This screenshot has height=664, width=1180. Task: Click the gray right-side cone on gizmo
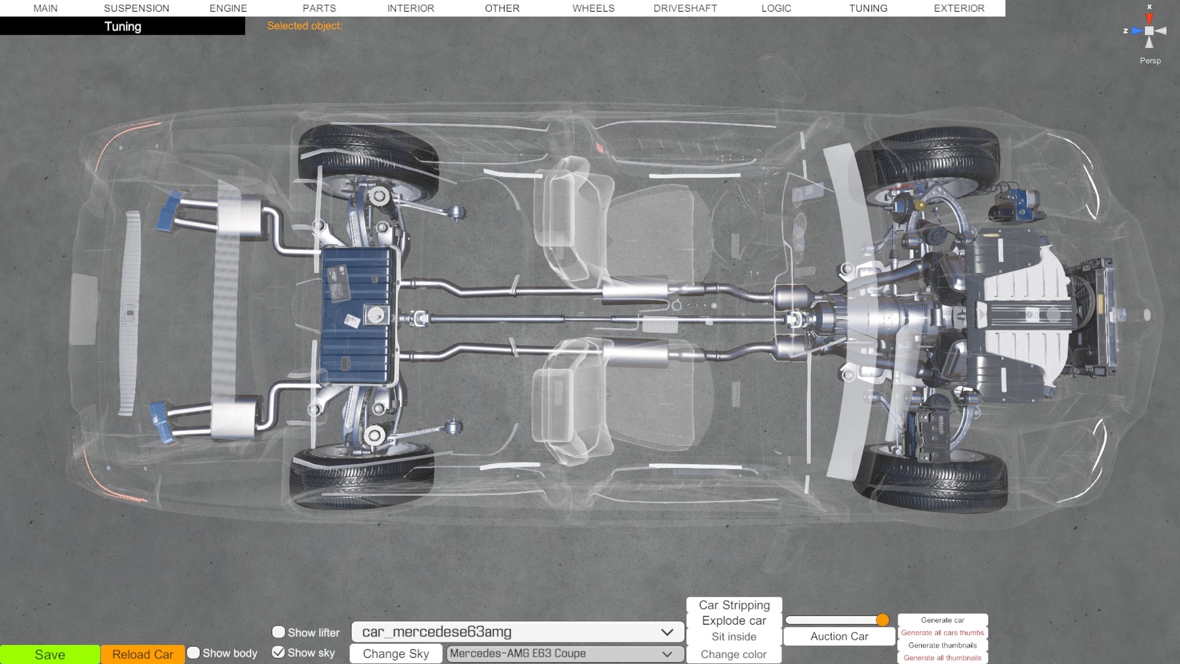pos(1161,31)
